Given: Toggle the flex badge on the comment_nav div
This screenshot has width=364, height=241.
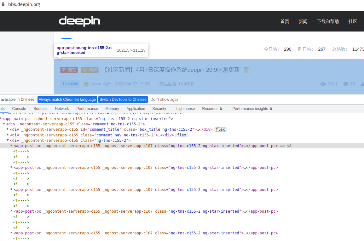Looking at the screenshot, I should pos(182,135).
